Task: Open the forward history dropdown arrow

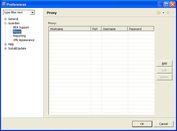Action: [x=173, y=13]
